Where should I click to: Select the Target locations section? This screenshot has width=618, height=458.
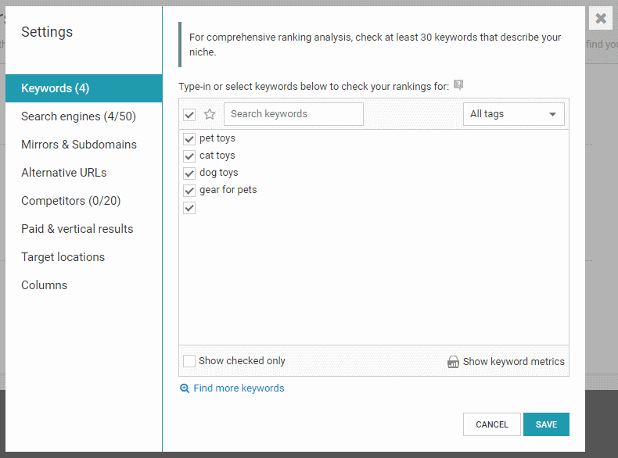click(63, 257)
